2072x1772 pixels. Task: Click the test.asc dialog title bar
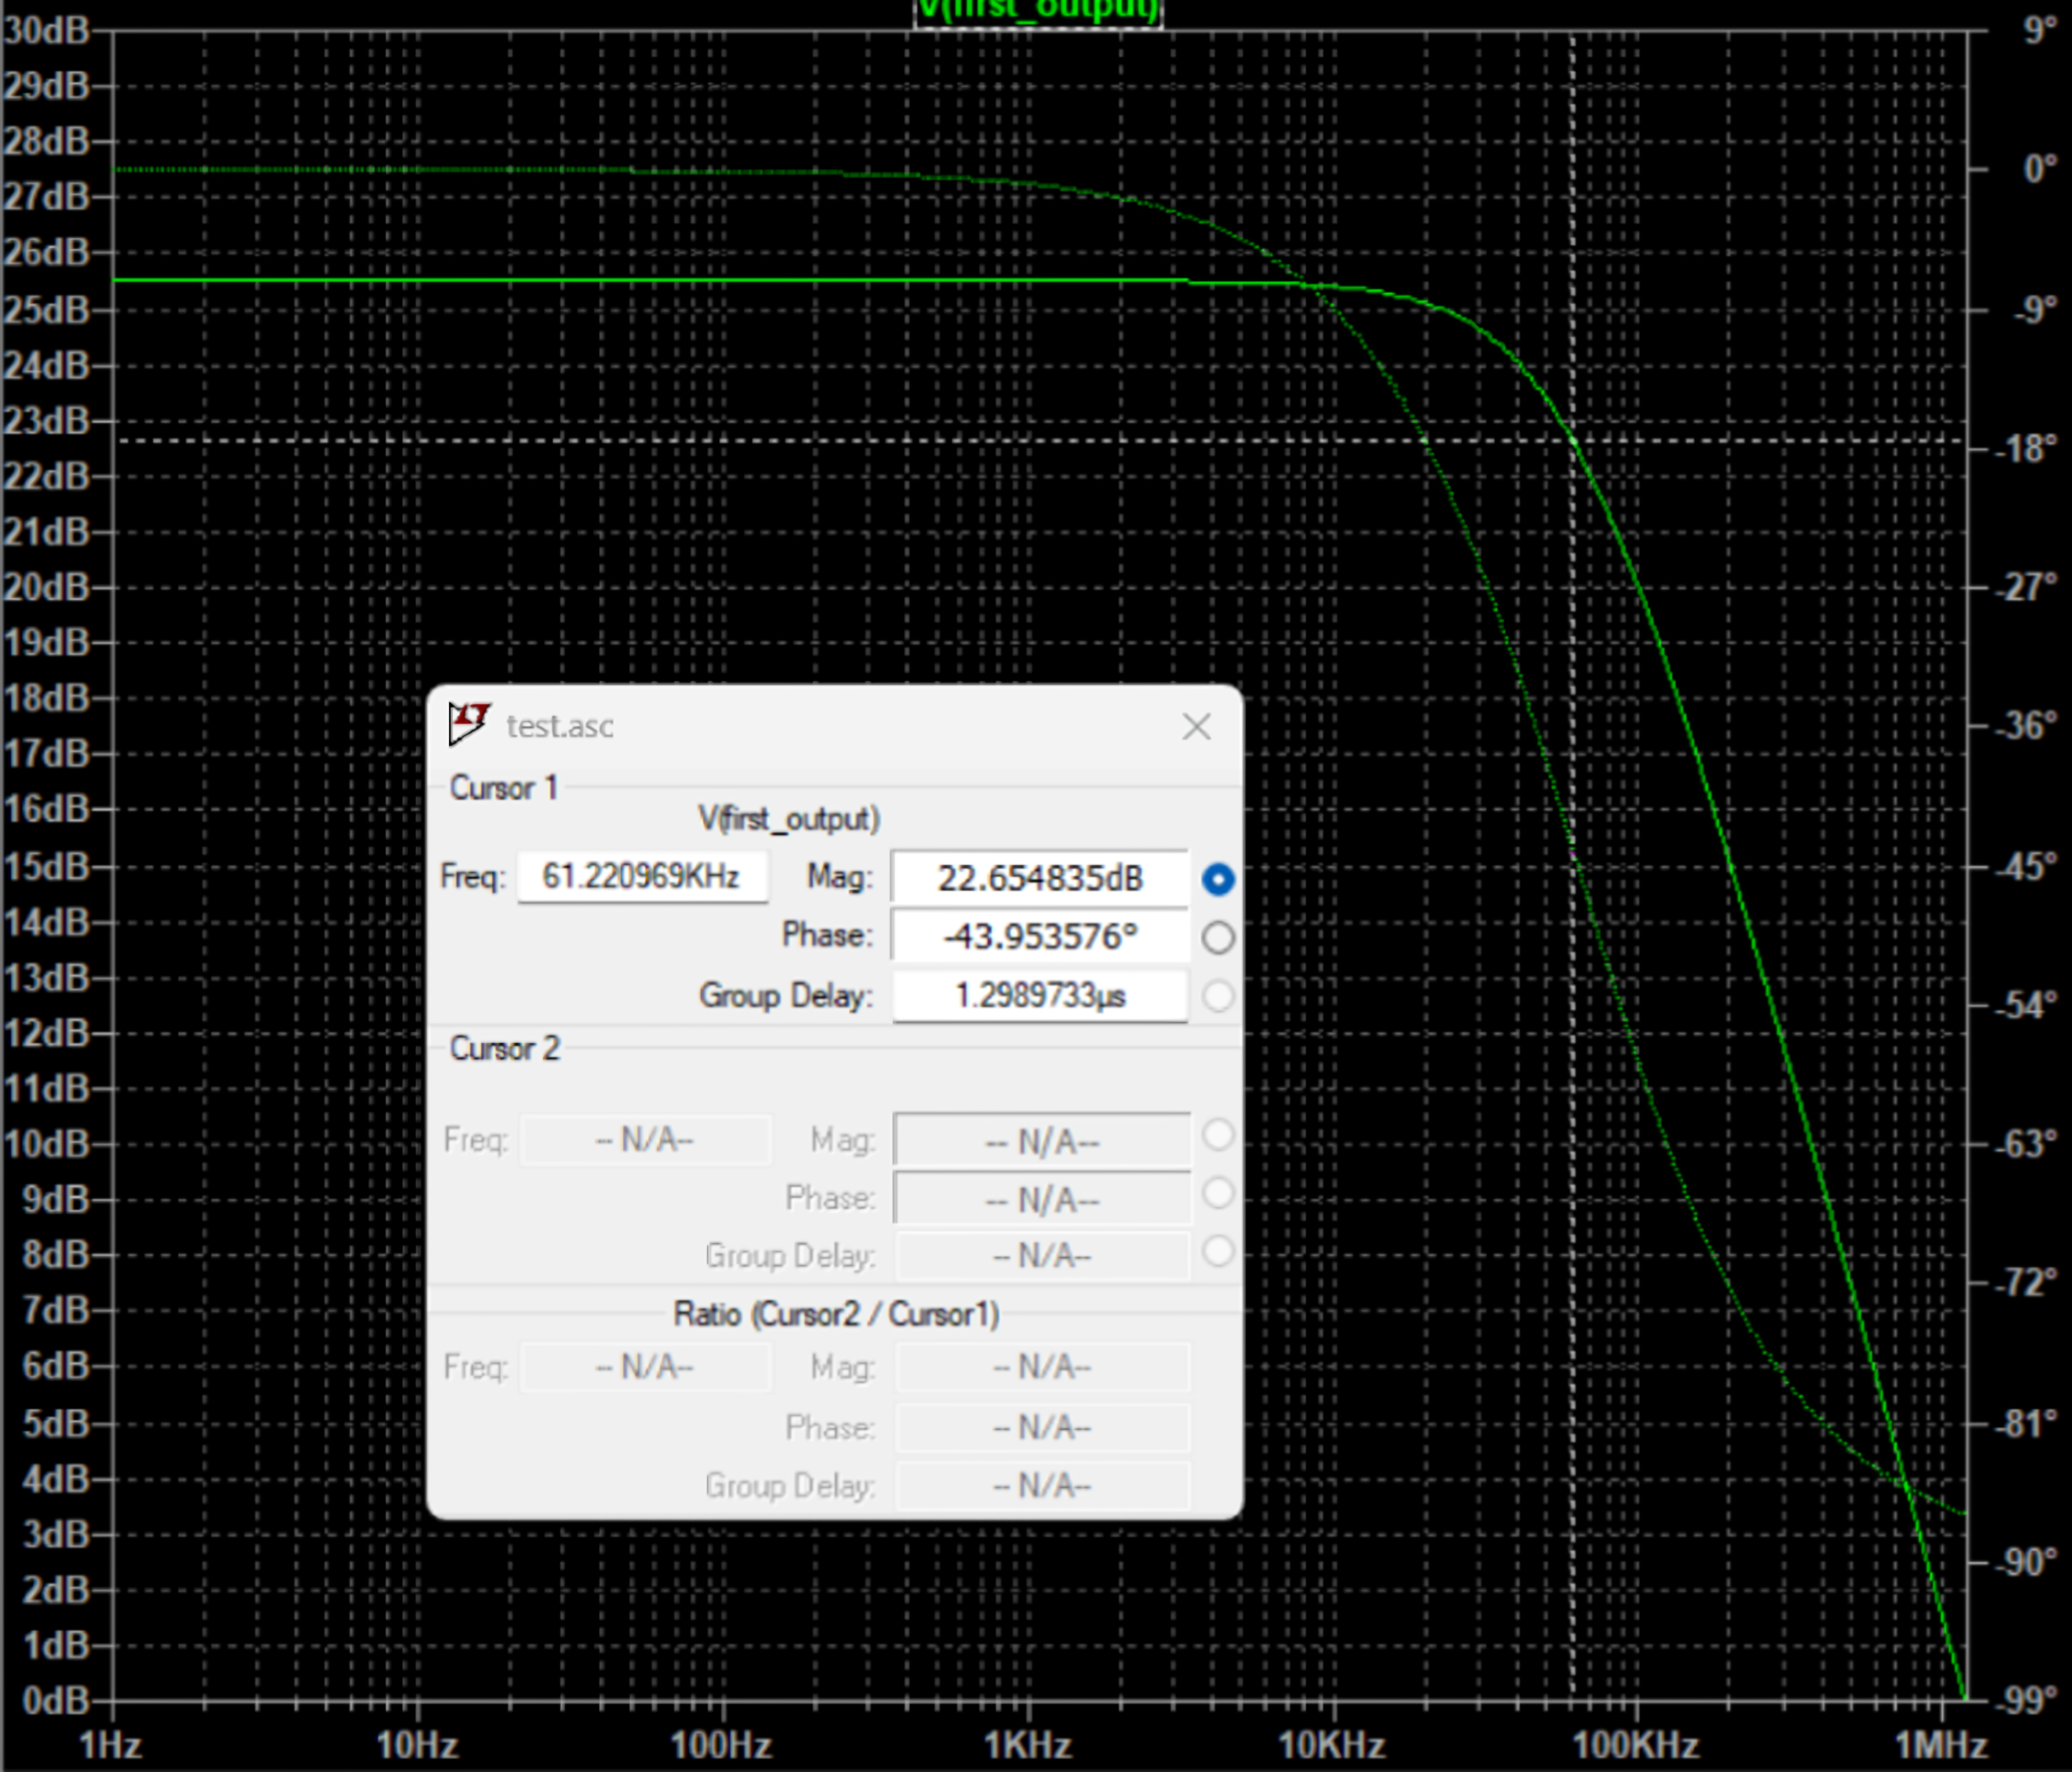(x=835, y=727)
